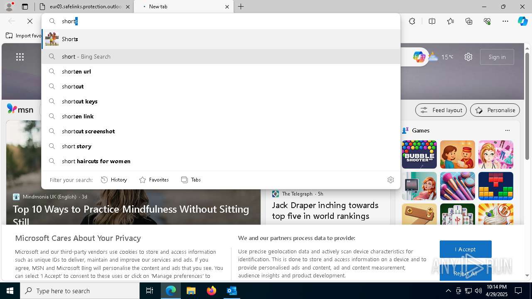
Task: Open the network icon in system tray
Action: [x=468, y=291]
